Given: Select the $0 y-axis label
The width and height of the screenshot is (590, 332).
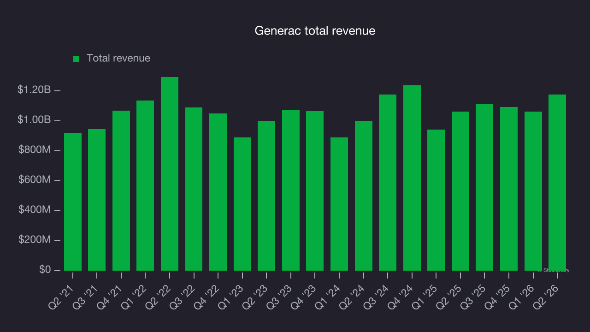Looking at the screenshot, I should [45, 270].
